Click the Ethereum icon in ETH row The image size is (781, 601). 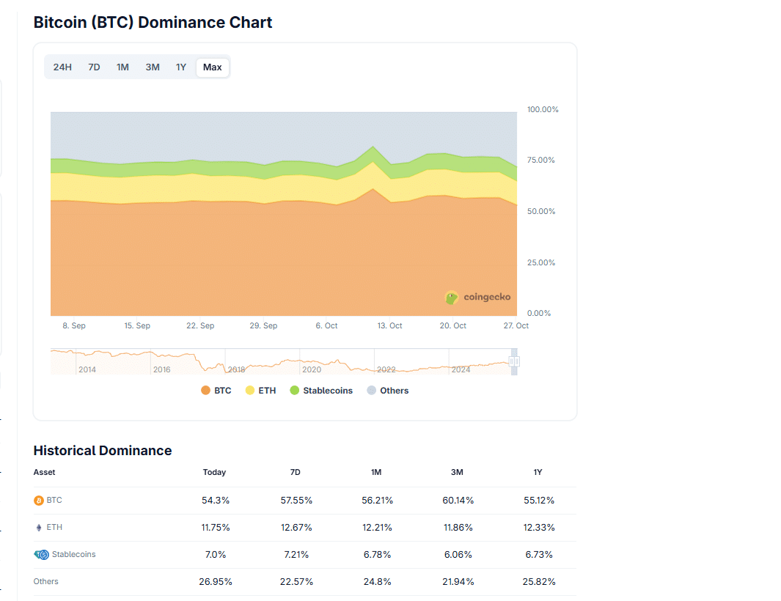[x=39, y=528]
